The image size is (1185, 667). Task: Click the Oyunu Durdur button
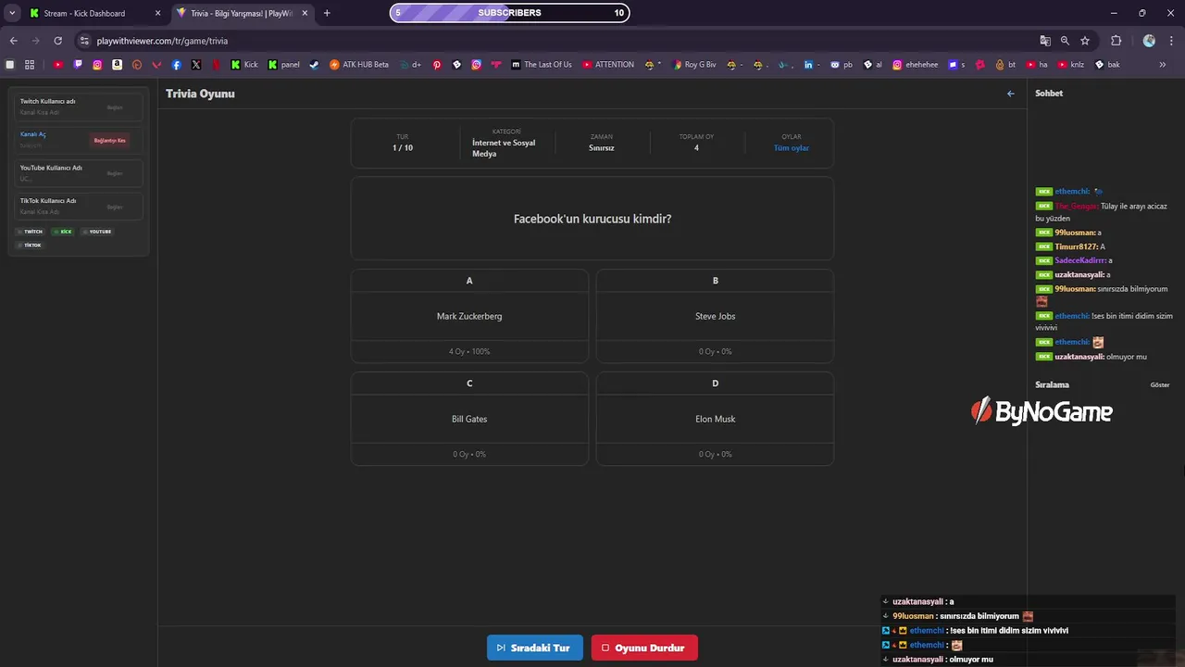tap(644, 648)
